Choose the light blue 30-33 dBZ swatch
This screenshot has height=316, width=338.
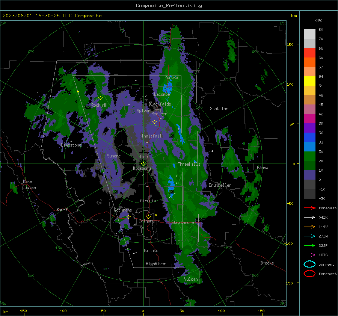pos(309,147)
